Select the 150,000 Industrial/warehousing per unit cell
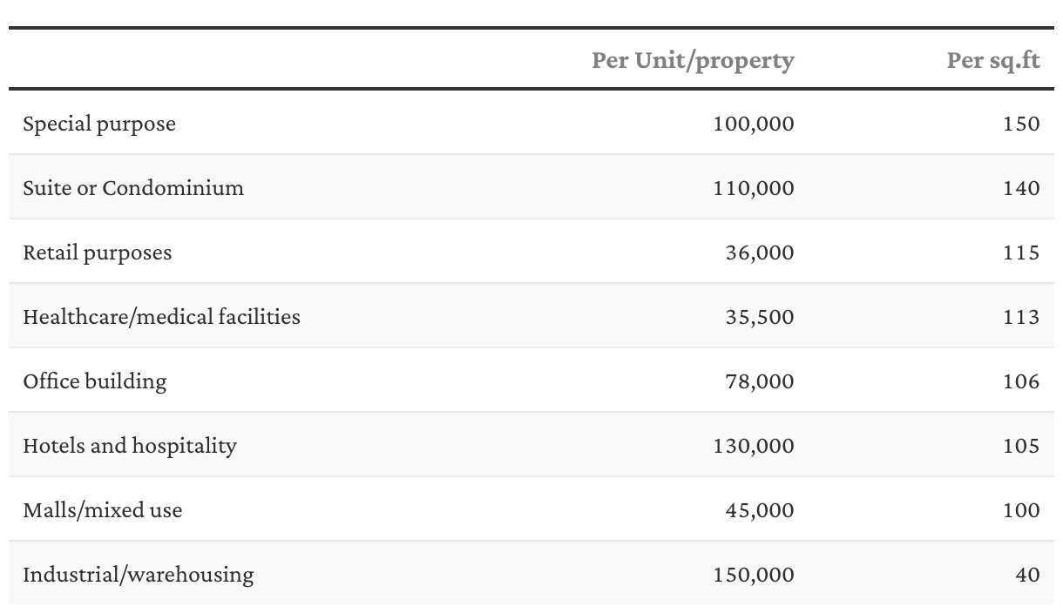Viewport: 1063px width, 613px height. pyautogui.click(x=754, y=575)
